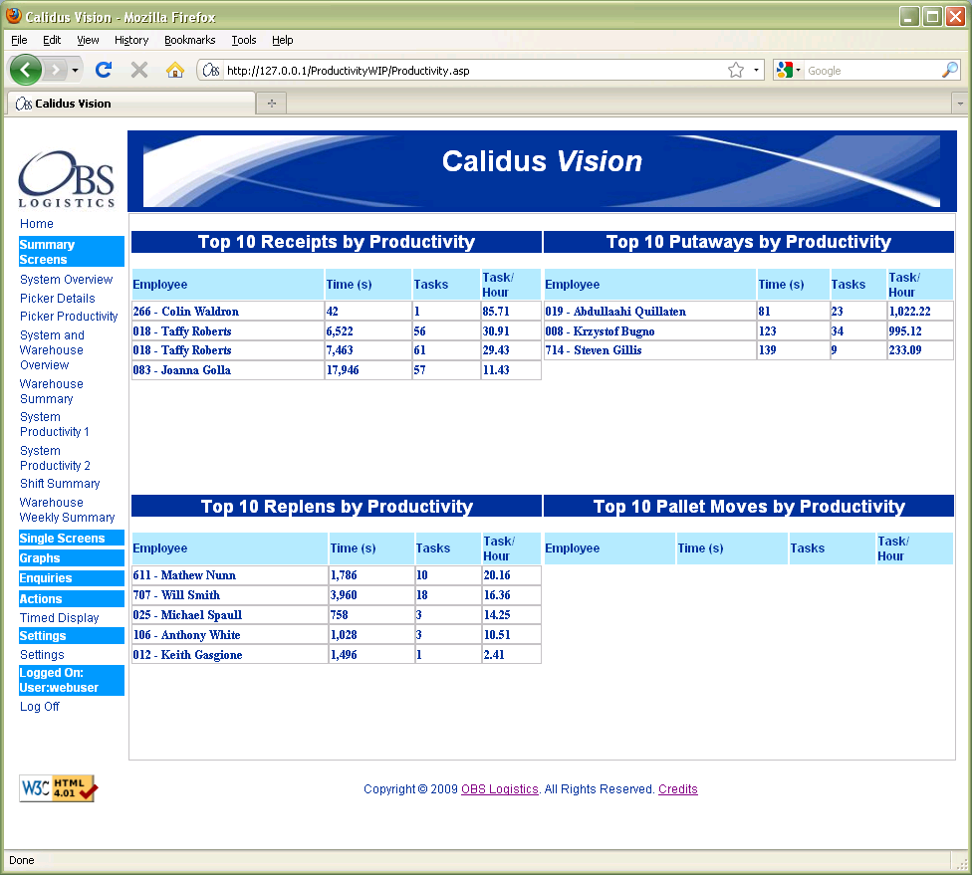Click the '611 - Mathew Nunn' replen cell
This screenshot has height=875, width=972.
[229, 575]
